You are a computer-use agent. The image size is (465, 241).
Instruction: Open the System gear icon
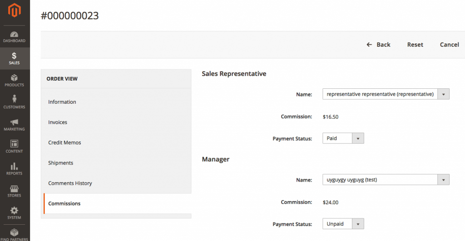click(x=15, y=211)
